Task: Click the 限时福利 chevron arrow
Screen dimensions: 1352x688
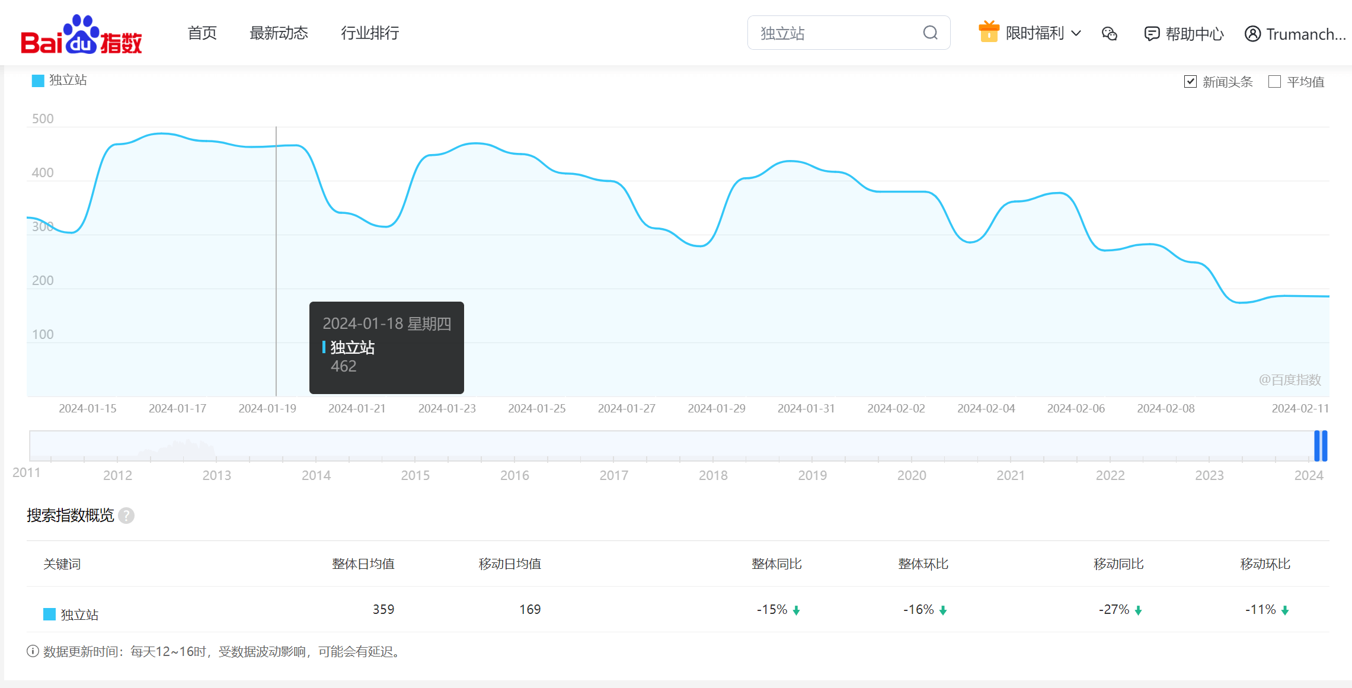Action: (x=1076, y=33)
